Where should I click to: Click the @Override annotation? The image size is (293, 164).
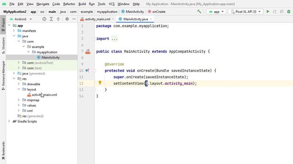(114, 64)
